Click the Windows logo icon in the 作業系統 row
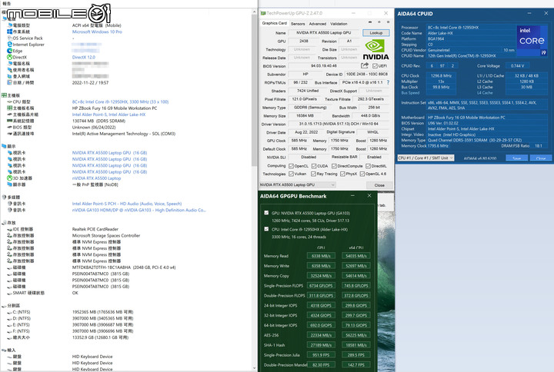 (9, 32)
